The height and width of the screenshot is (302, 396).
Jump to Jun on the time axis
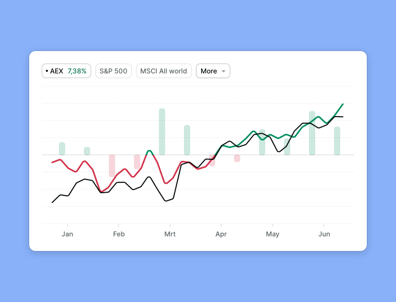[x=324, y=234]
